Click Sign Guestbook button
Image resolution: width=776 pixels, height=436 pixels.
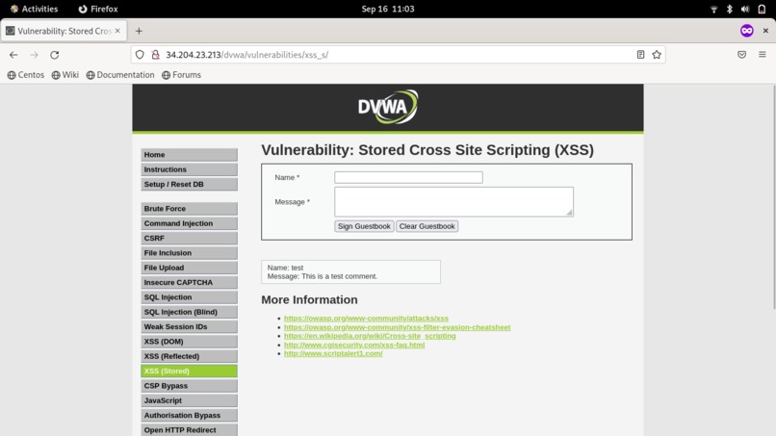pos(364,226)
